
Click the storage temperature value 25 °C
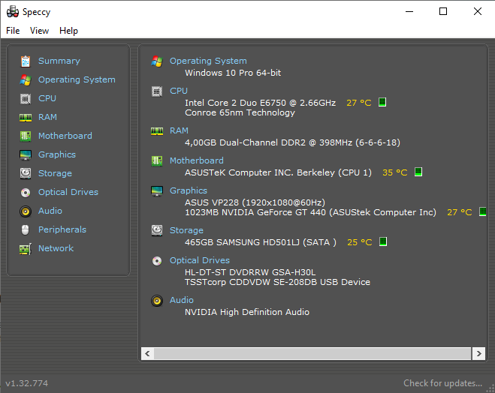coord(360,242)
